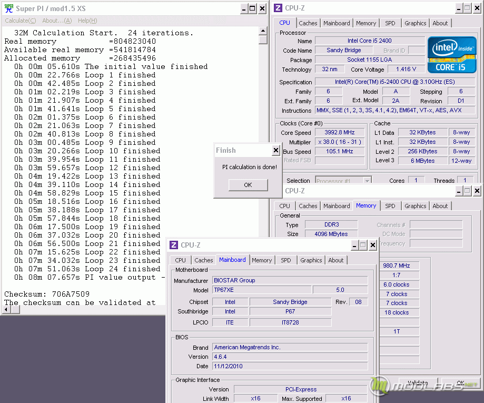Open SPD tab in the Memory CPU-Z window
The image size is (484, 403).
[390, 206]
